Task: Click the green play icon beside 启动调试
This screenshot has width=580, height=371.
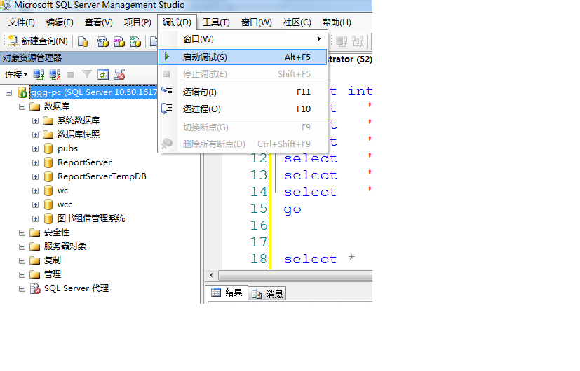Action: click(167, 57)
